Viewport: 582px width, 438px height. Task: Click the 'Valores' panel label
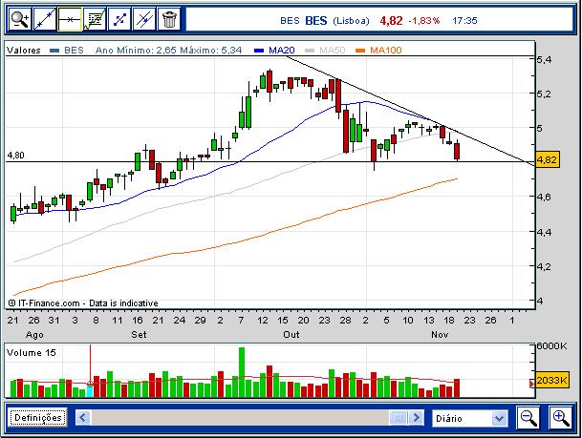click(x=23, y=50)
